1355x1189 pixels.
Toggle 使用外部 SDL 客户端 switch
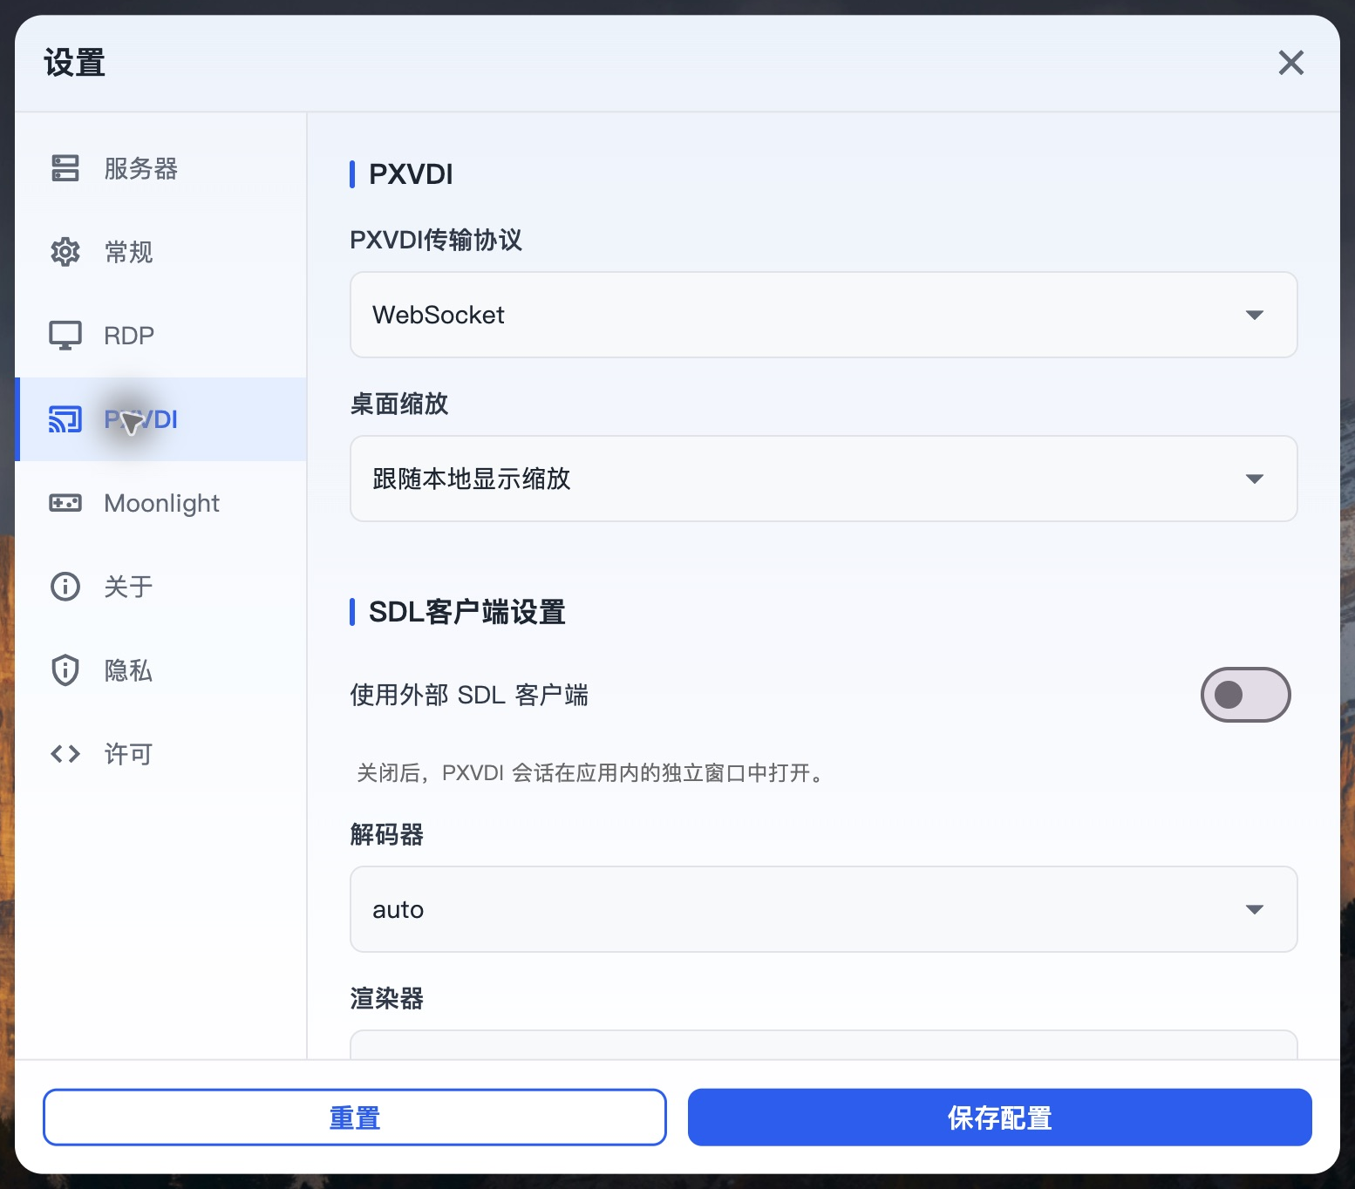coord(1245,695)
